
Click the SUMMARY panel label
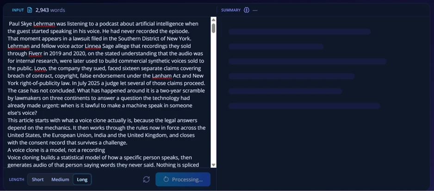point(231,10)
